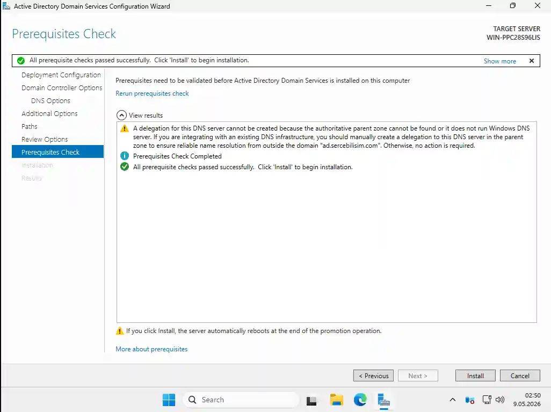
Task: Click the reboot warning icon below results
Action: tap(120, 331)
